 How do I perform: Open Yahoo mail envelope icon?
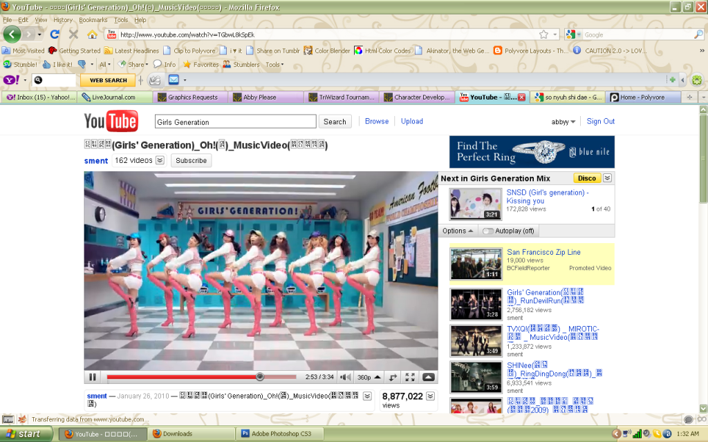pos(174,80)
